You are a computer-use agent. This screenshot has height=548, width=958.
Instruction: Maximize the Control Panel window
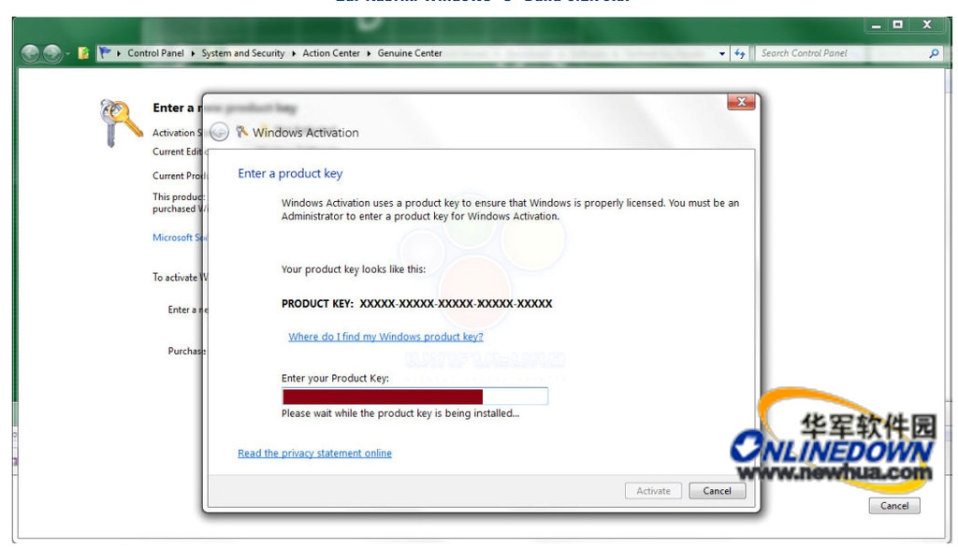coord(897,25)
